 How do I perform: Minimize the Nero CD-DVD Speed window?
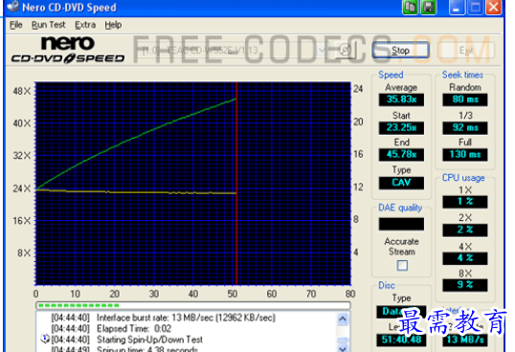pyautogui.click(x=457, y=7)
